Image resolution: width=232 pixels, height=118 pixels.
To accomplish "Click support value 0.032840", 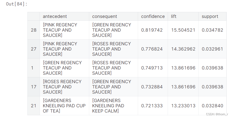I will point(212,106).
